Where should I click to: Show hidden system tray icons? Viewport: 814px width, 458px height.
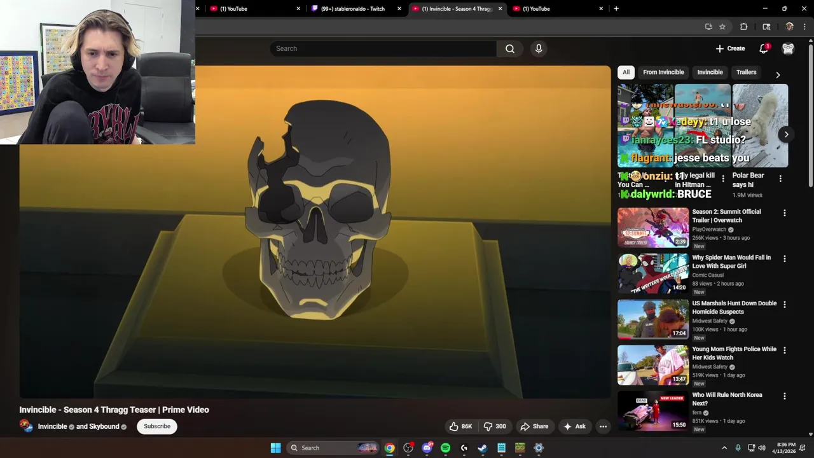724,448
